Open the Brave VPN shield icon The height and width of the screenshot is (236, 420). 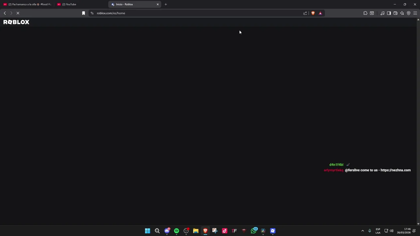point(409,13)
